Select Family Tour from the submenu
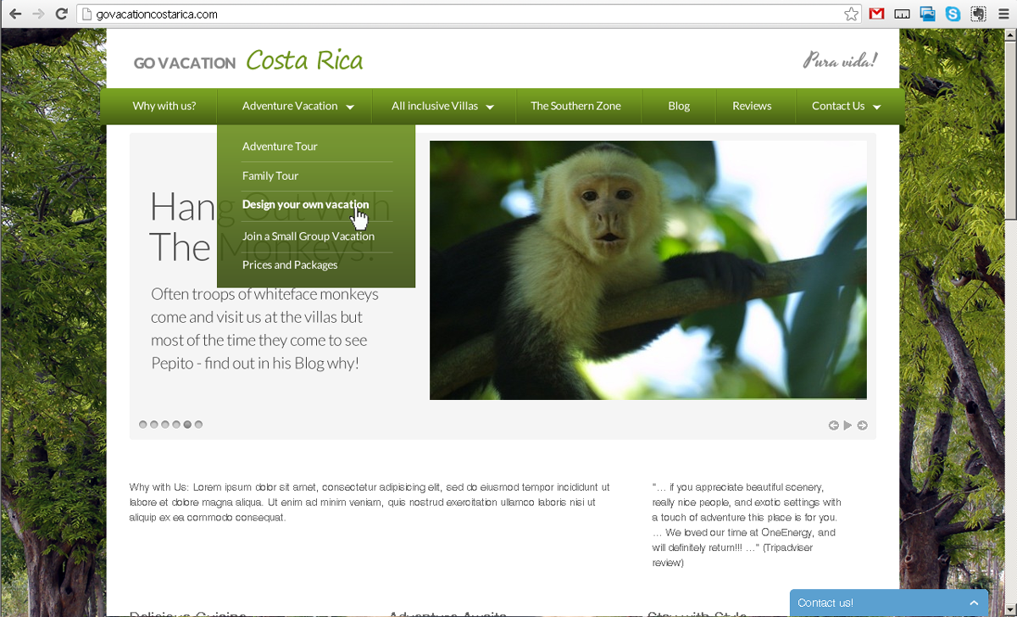 (270, 175)
